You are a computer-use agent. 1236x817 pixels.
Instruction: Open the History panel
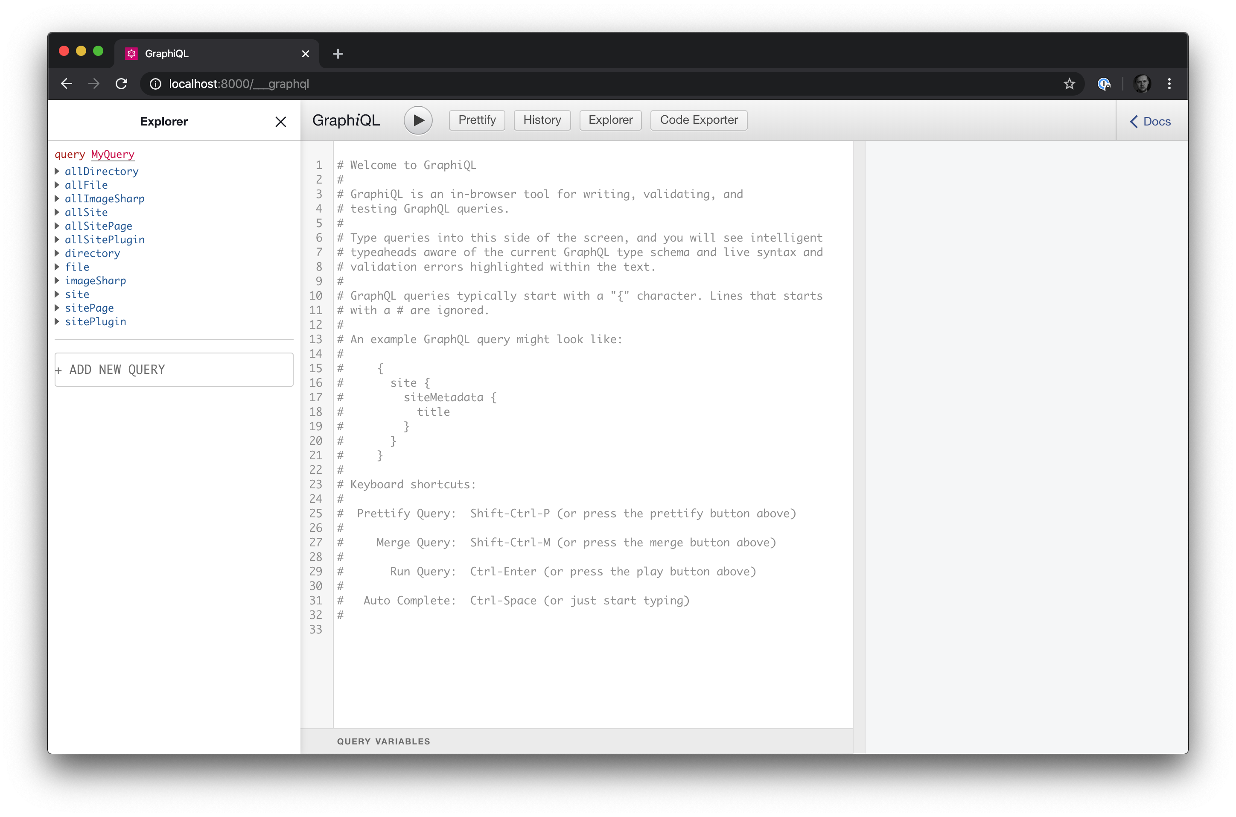[542, 120]
